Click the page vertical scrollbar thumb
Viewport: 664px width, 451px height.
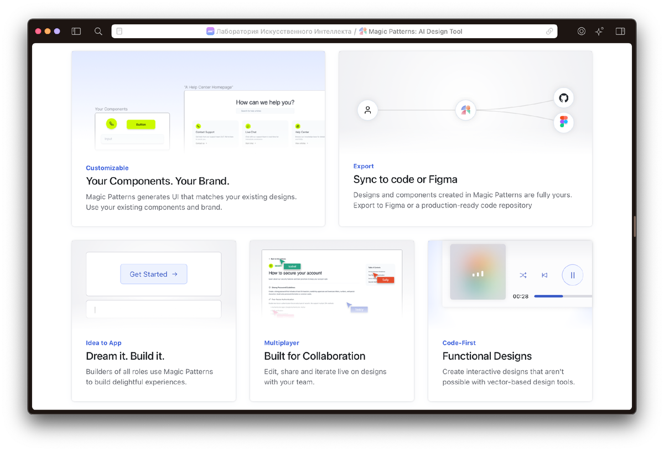[634, 226]
